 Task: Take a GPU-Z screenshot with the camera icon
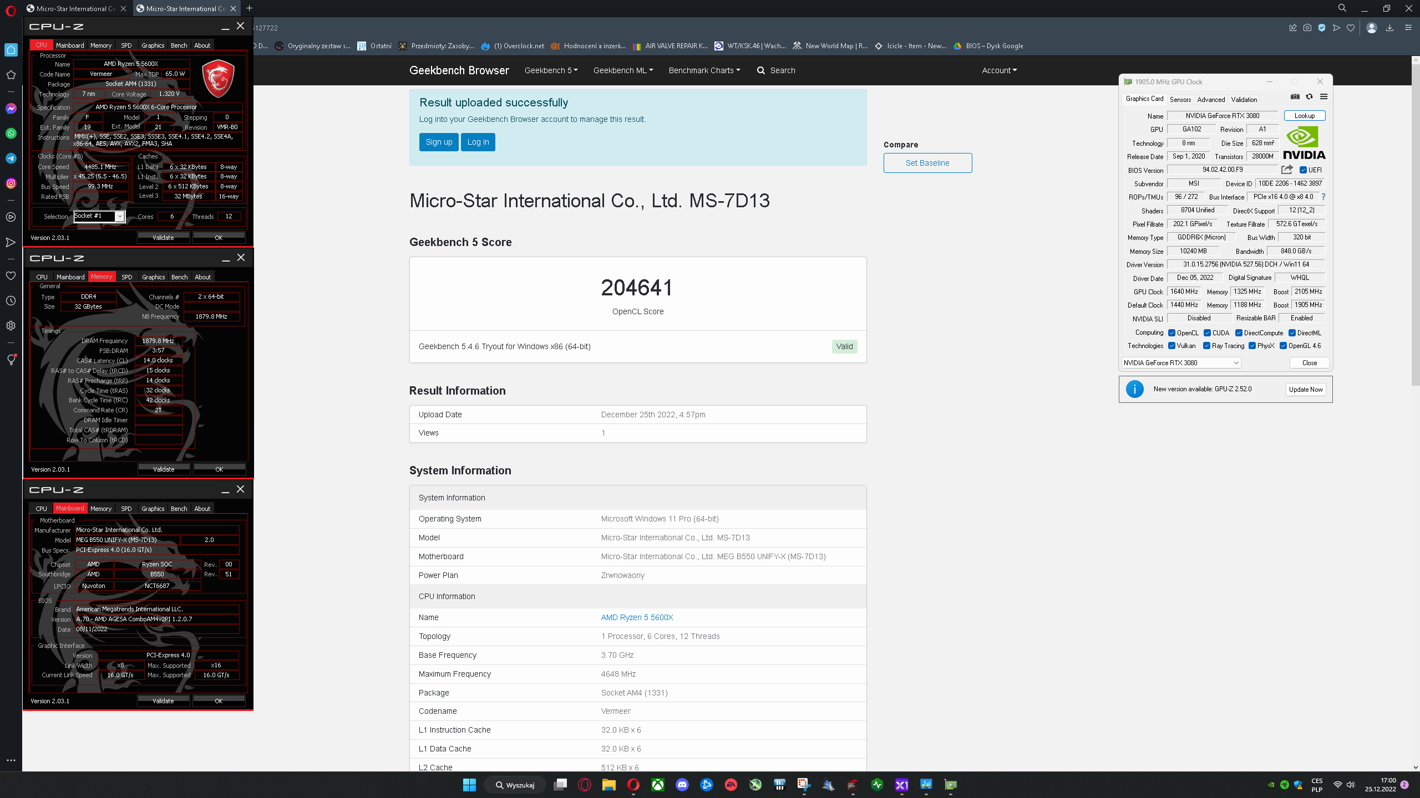tap(1295, 96)
